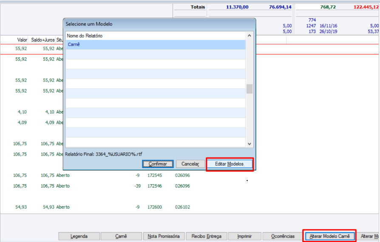The height and width of the screenshot is (242, 380).
Task: Click the list scrollbar up arrow
Action: [x=250, y=36]
